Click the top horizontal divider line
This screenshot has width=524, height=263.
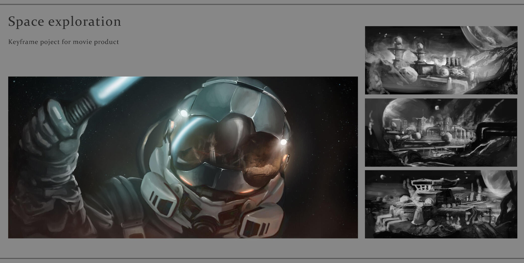point(262,4)
